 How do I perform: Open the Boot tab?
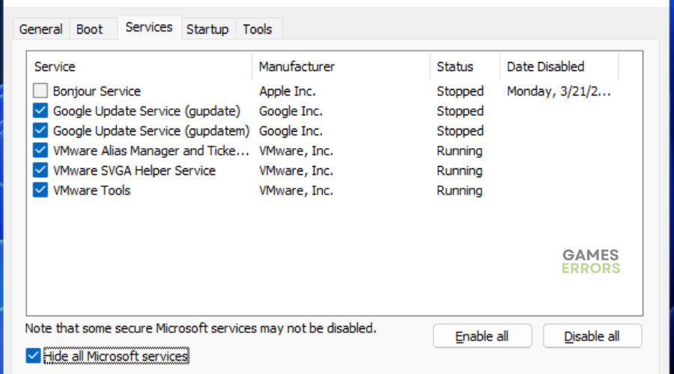point(89,29)
